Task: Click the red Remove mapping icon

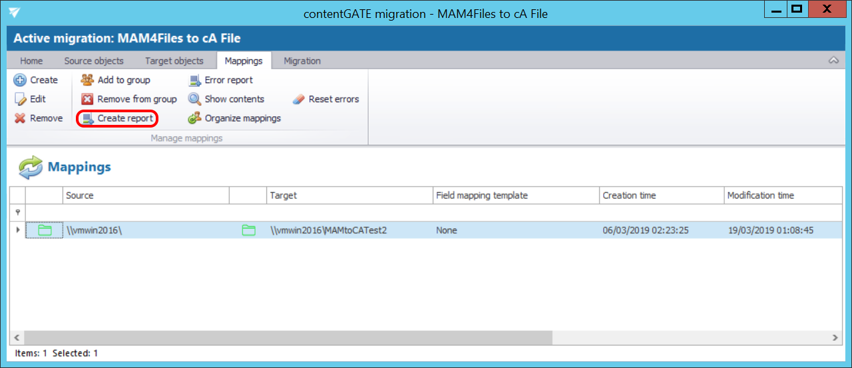Action: coord(20,118)
